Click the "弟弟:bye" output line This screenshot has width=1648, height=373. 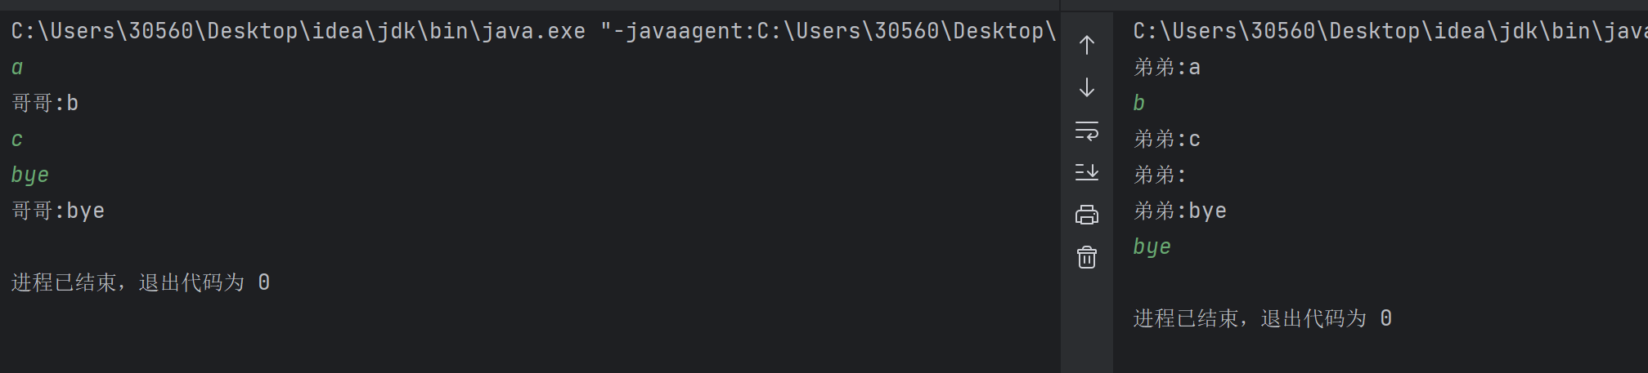coord(1180,211)
